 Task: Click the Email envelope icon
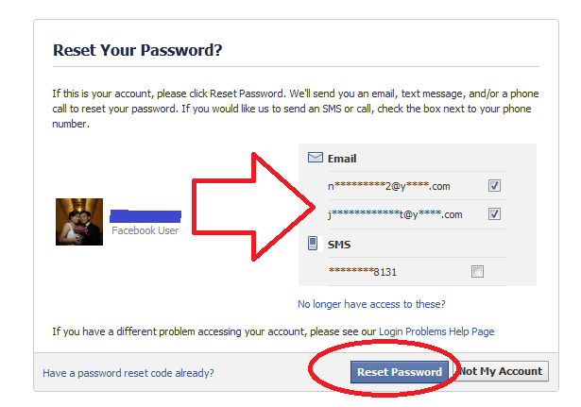click(x=316, y=158)
